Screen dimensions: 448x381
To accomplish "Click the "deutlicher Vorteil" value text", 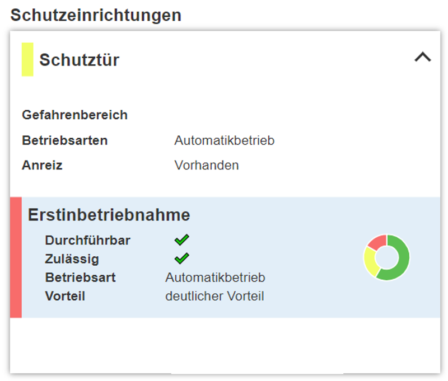I will 214,296.
